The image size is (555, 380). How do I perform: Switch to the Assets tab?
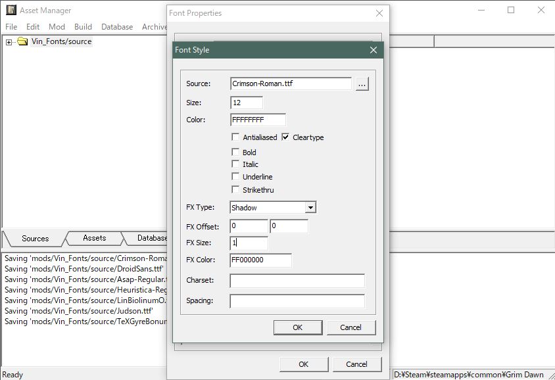pyautogui.click(x=94, y=238)
